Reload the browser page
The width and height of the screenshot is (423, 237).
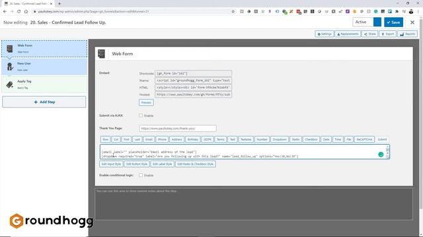pyautogui.click(x=19, y=12)
